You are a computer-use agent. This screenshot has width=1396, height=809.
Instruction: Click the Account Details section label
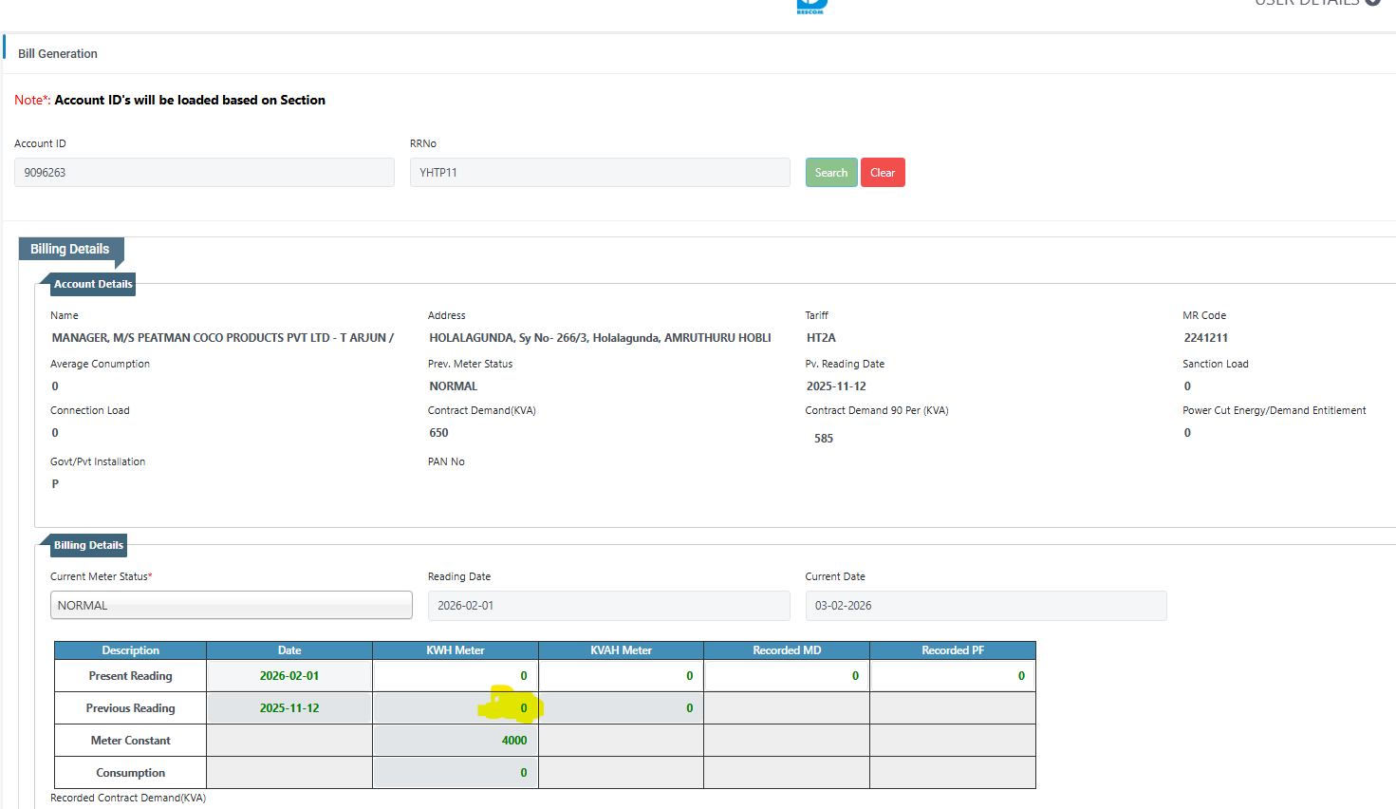tap(93, 284)
